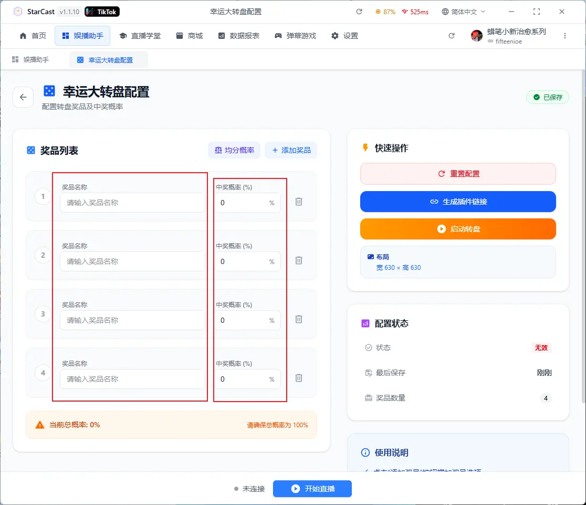The image size is (586, 505).
Task: Open the 数据报表 menu tab
Action: click(x=239, y=36)
